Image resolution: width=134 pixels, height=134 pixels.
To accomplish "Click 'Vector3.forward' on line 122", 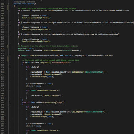I will tap(71, 51).
